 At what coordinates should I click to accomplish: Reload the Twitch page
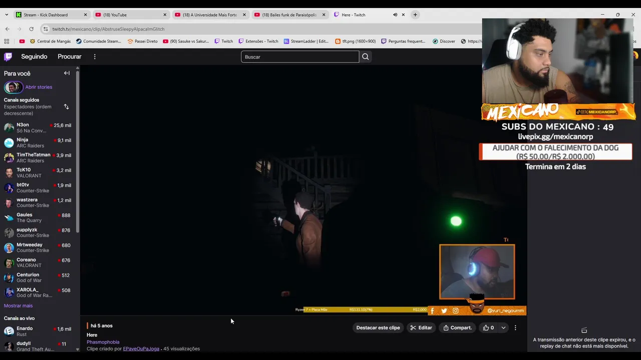click(x=31, y=29)
